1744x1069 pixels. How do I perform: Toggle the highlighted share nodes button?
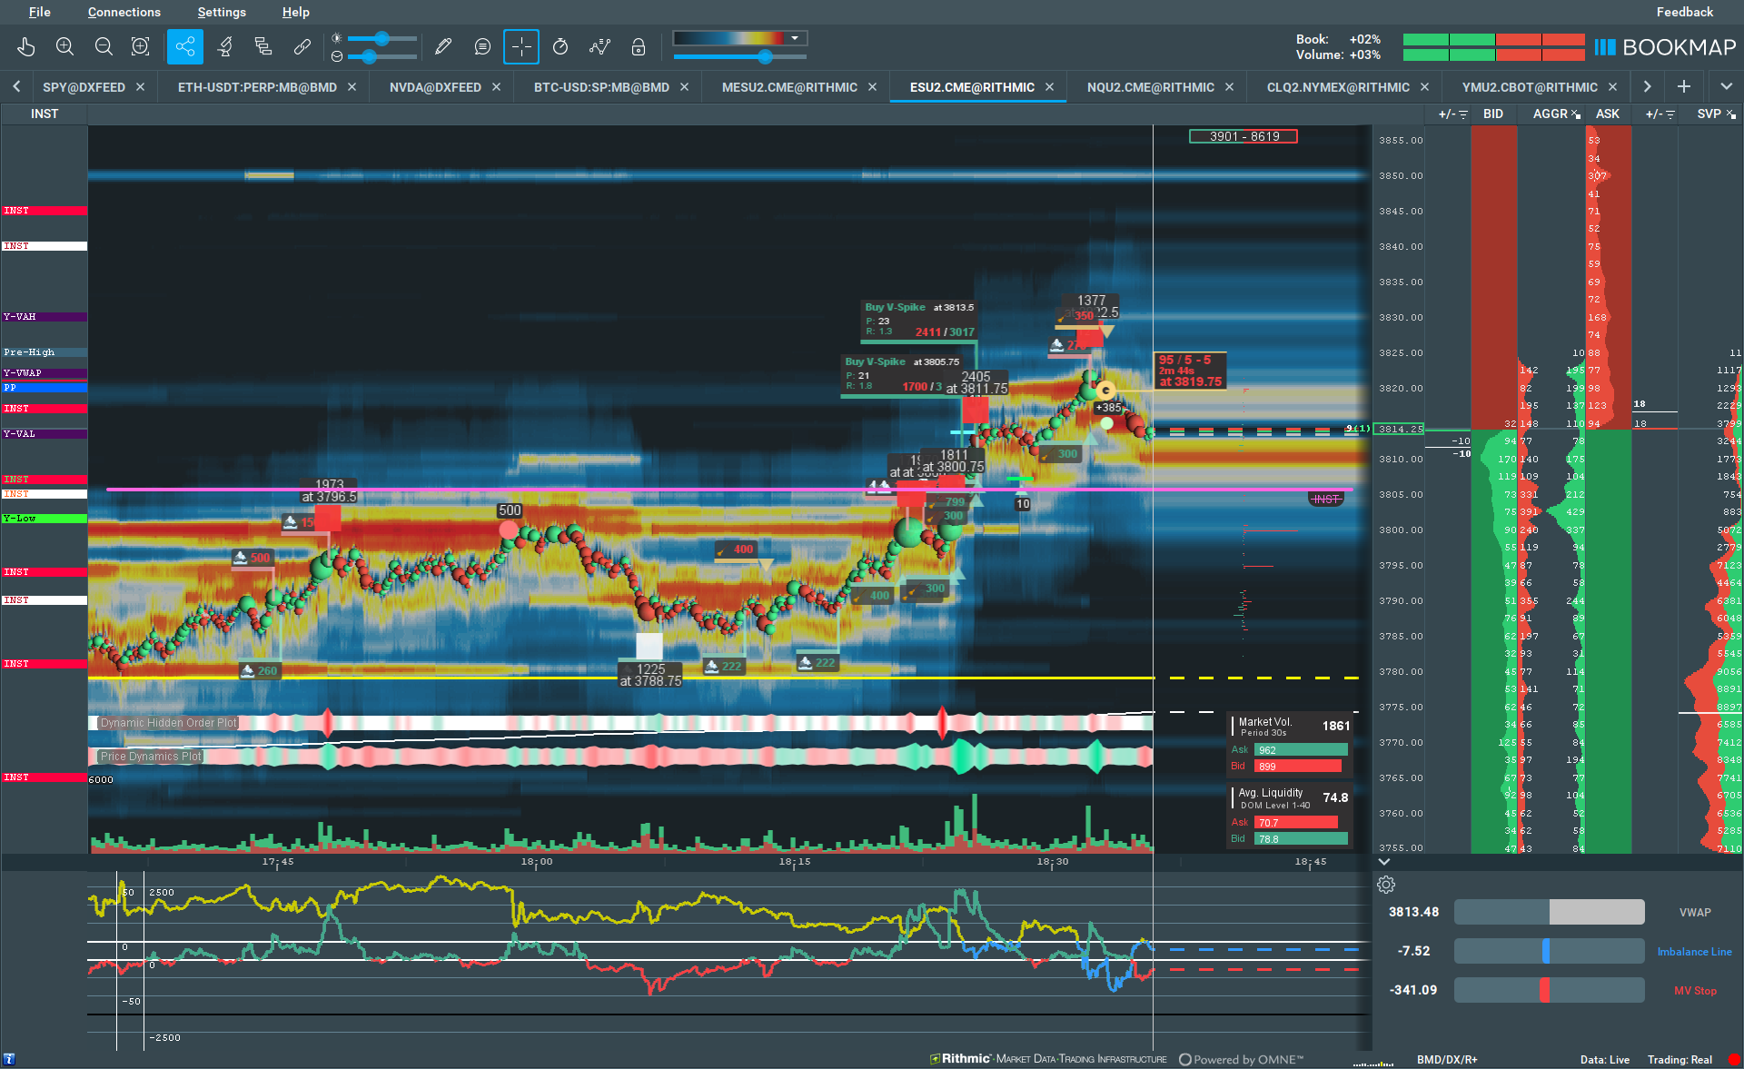tap(185, 46)
